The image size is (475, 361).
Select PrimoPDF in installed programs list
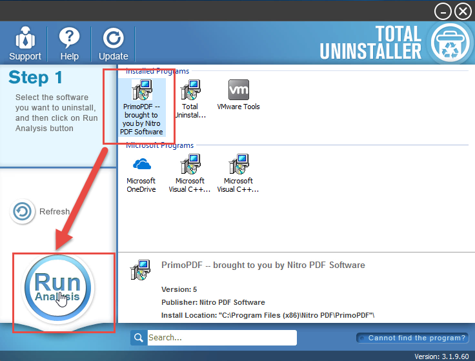(141, 107)
